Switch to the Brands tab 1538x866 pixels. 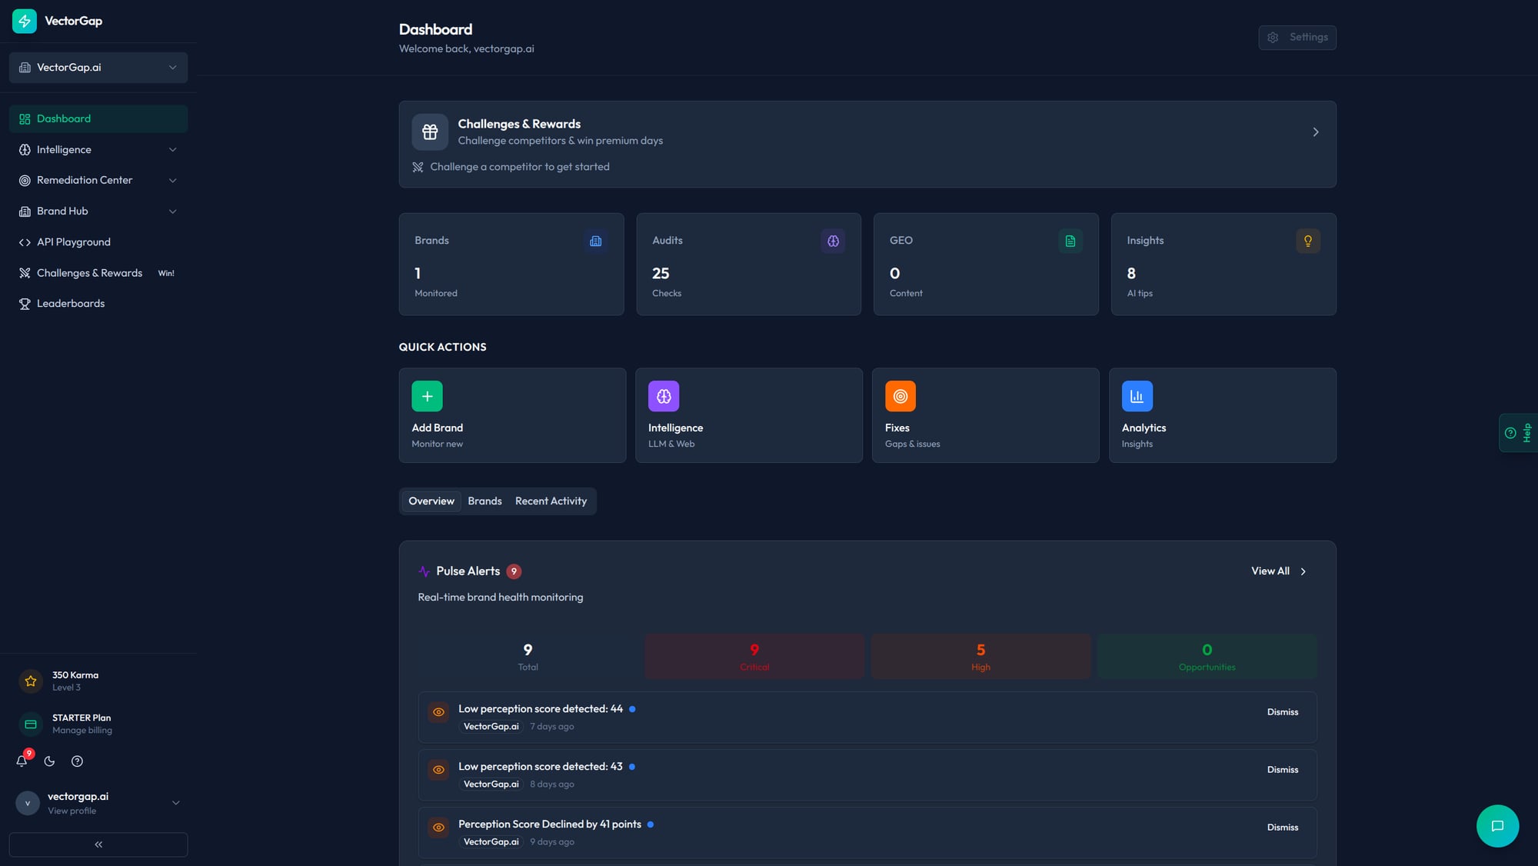coord(484,501)
